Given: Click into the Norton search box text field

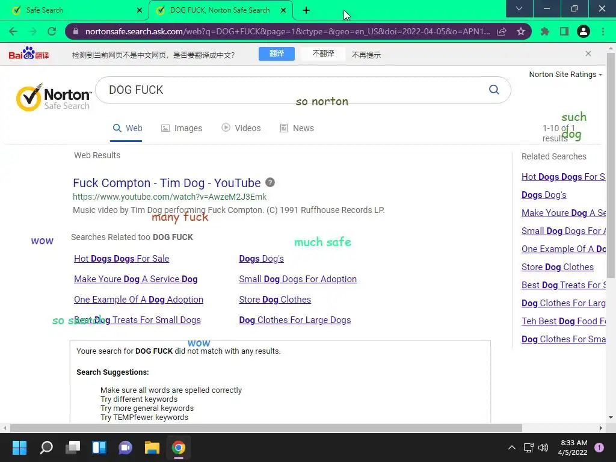Looking at the screenshot, I should point(291,90).
